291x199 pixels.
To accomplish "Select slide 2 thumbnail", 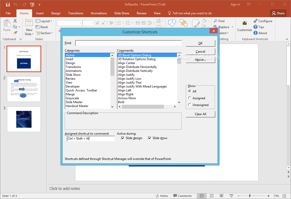I will point(24,89).
